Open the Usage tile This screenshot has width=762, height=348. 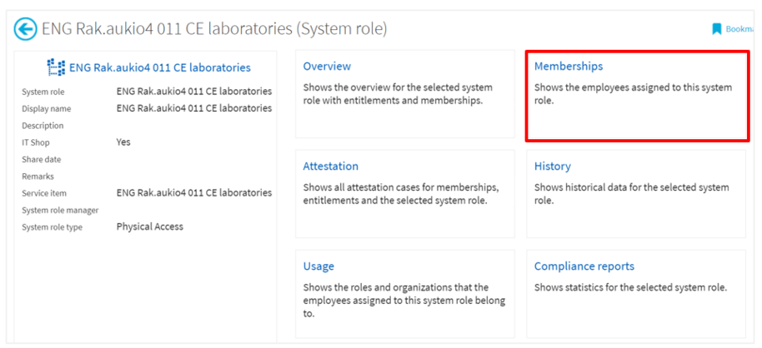[405, 293]
